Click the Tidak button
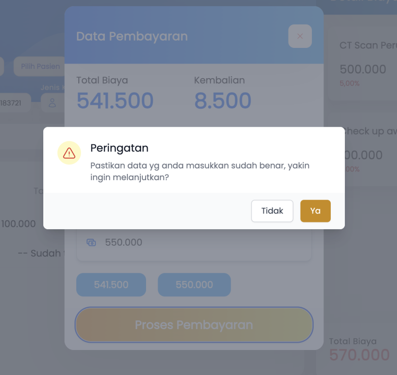Viewport: 397px width, 375px height. (x=272, y=211)
